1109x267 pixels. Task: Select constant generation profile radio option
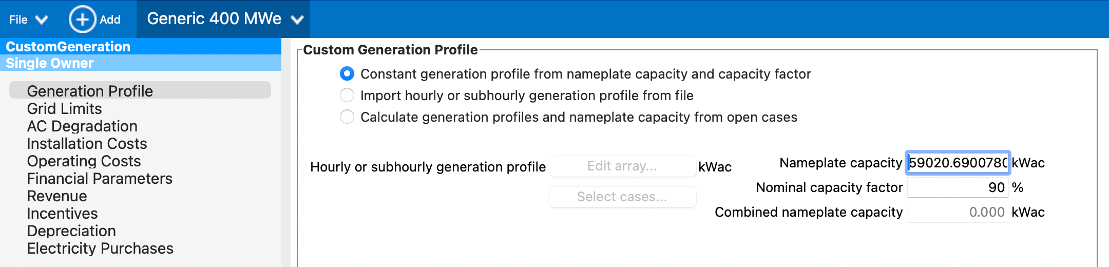[347, 74]
